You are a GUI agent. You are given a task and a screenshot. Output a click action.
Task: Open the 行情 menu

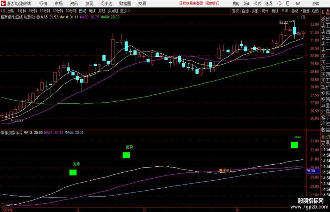click(x=43, y=3)
